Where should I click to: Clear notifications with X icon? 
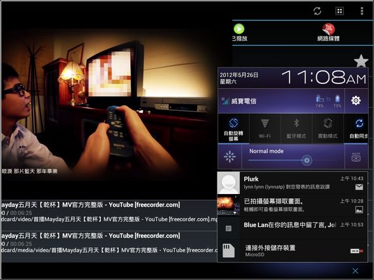(355, 271)
